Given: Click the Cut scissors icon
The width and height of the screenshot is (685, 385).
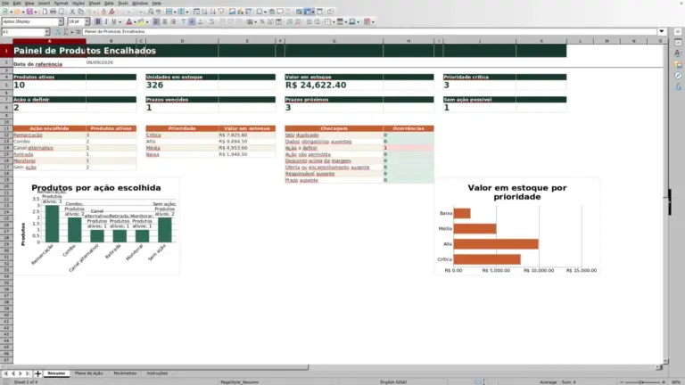Looking at the screenshot, I should coord(72,12).
